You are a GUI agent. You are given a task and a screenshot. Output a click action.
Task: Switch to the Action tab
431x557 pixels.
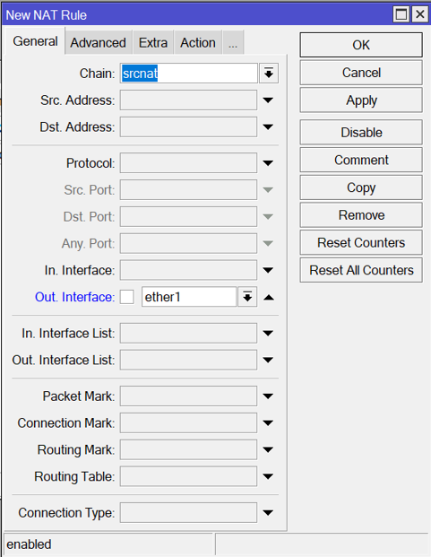click(x=198, y=43)
